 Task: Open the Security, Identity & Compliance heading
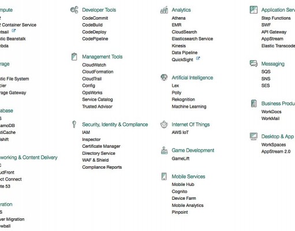[x=115, y=125]
